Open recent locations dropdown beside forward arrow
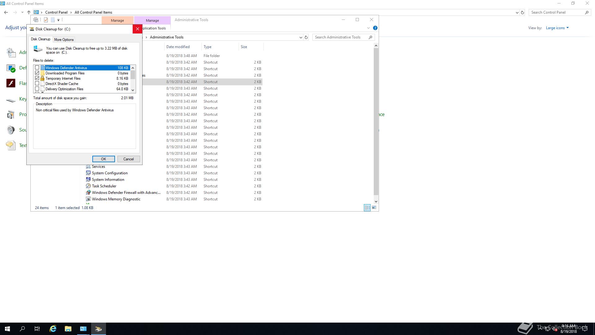Image resolution: width=595 pixels, height=335 pixels. [22, 12]
